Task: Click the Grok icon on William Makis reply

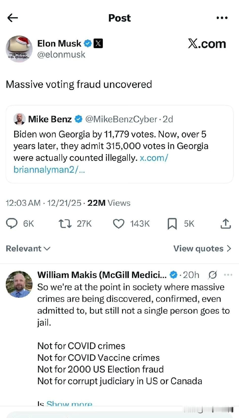Action: pyautogui.click(x=212, y=275)
